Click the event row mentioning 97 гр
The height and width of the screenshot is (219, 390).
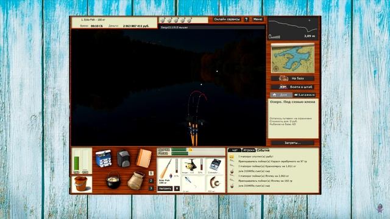click(x=272, y=161)
